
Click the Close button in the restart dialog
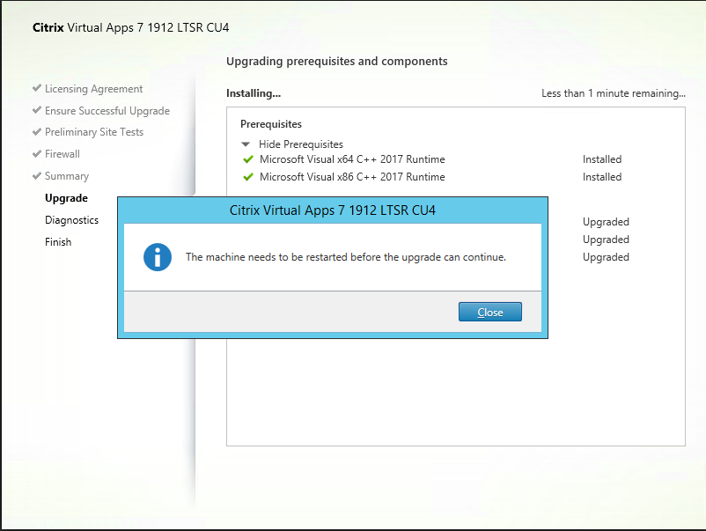pyautogui.click(x=489, y=312)
